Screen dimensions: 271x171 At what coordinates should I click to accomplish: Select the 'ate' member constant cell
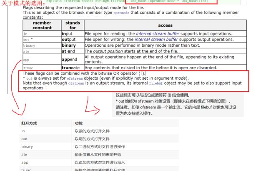click(x=42, y=51)
